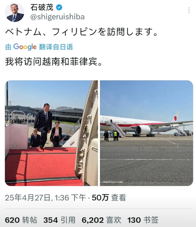This screenshot has width=196, height=227.
Task: Click the 由 Google 翻译自日语 translation link
Action: tap(39, 47)
